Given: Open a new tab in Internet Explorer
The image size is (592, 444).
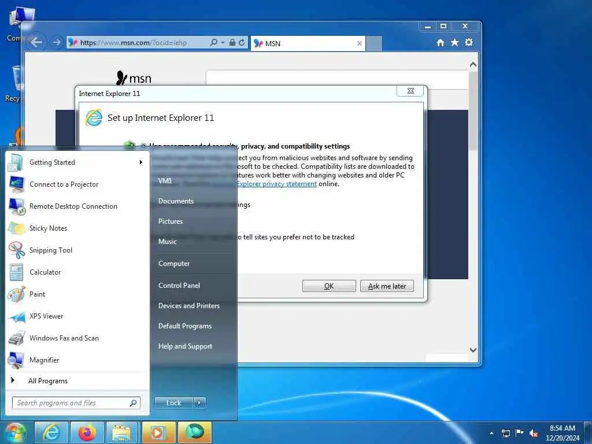Looking at the screenshot, I should (x=374, y=44).
